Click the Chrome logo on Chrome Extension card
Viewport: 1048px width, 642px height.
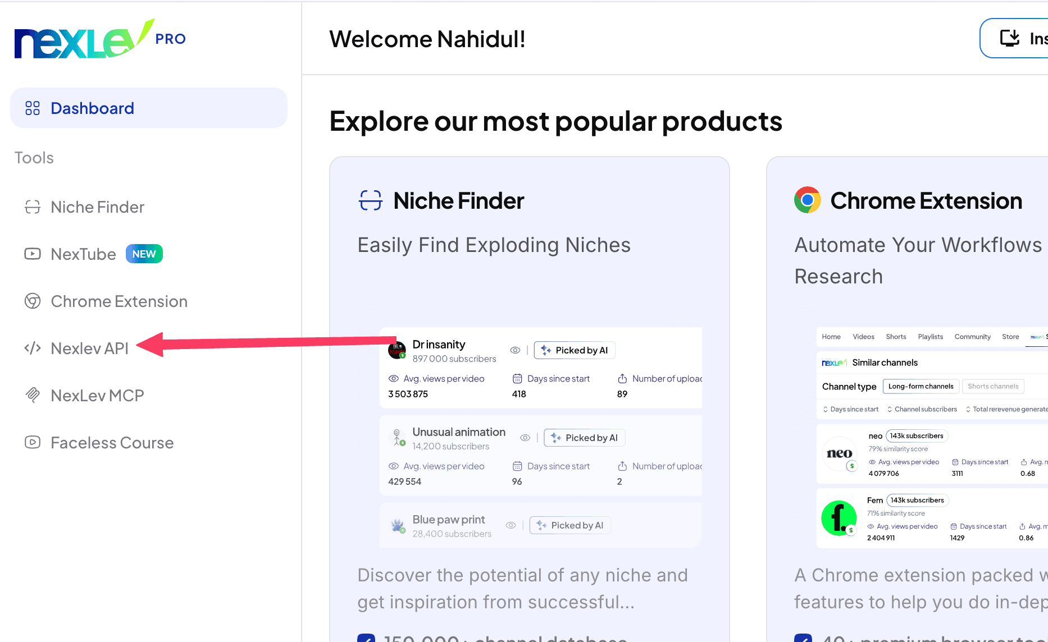[x=808, y=200]
